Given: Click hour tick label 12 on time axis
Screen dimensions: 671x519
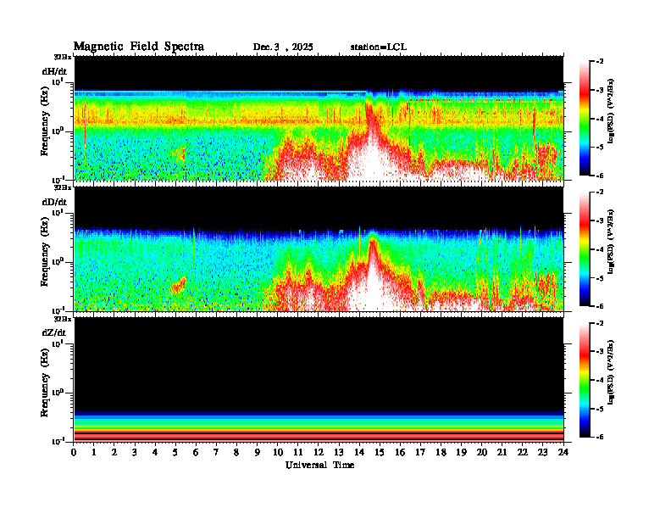Looking at the screenshot, I should click(319, 452).
